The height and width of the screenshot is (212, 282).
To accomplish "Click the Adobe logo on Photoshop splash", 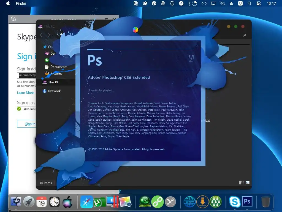I will (x=191, y=59).
